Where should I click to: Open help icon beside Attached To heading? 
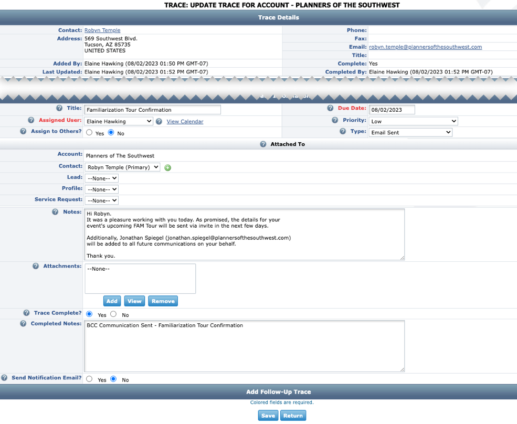coord(263,144)
